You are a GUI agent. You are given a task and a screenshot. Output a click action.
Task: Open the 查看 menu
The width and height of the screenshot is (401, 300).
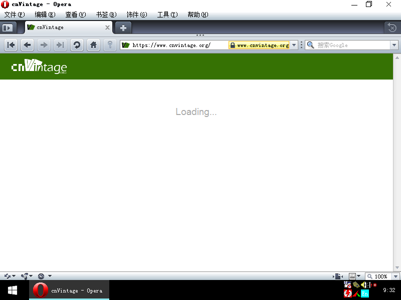tap(76, 14)
